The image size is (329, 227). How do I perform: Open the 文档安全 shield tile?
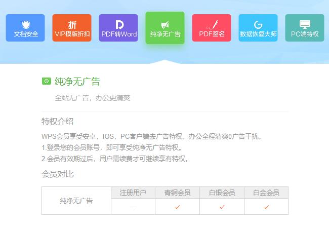click(25, 28)
